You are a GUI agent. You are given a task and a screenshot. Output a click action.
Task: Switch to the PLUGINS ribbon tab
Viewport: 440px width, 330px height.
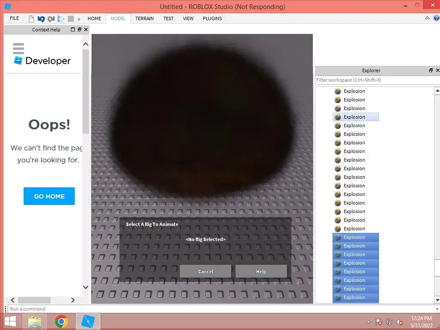(212, 18)
